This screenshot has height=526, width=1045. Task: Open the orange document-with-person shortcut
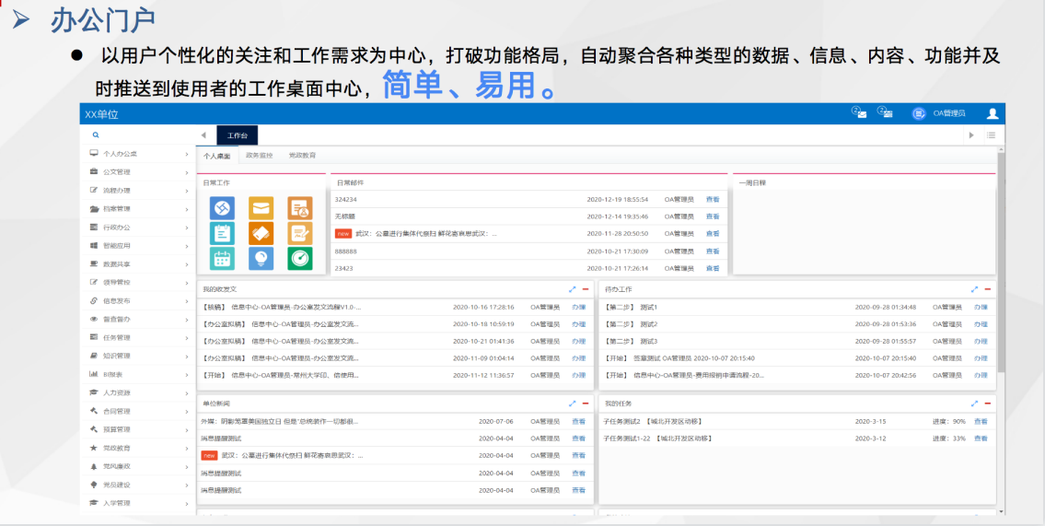point(300,208)
